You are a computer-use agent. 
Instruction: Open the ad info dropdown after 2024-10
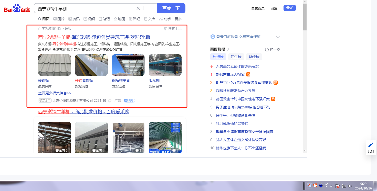point(110,101)
